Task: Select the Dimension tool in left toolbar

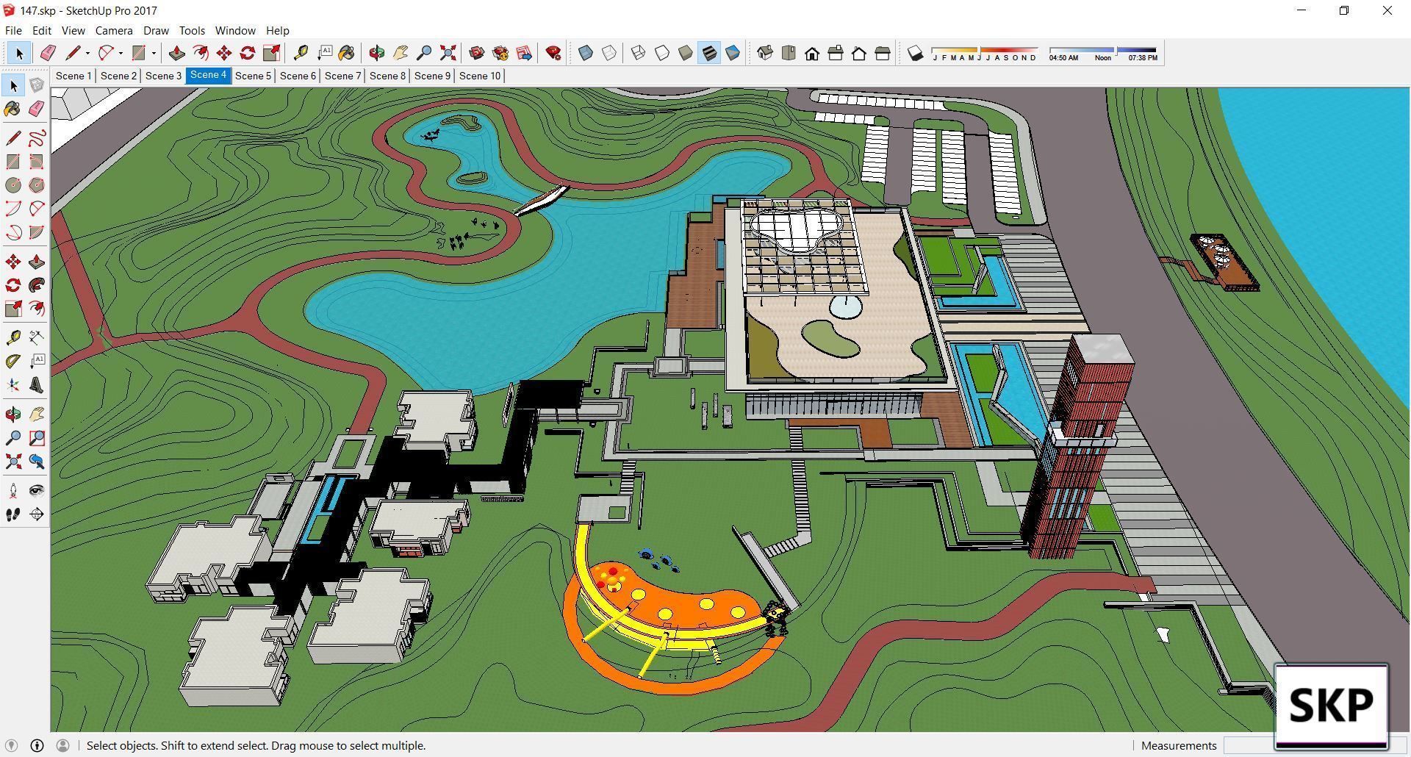Action: coord(37,337)
